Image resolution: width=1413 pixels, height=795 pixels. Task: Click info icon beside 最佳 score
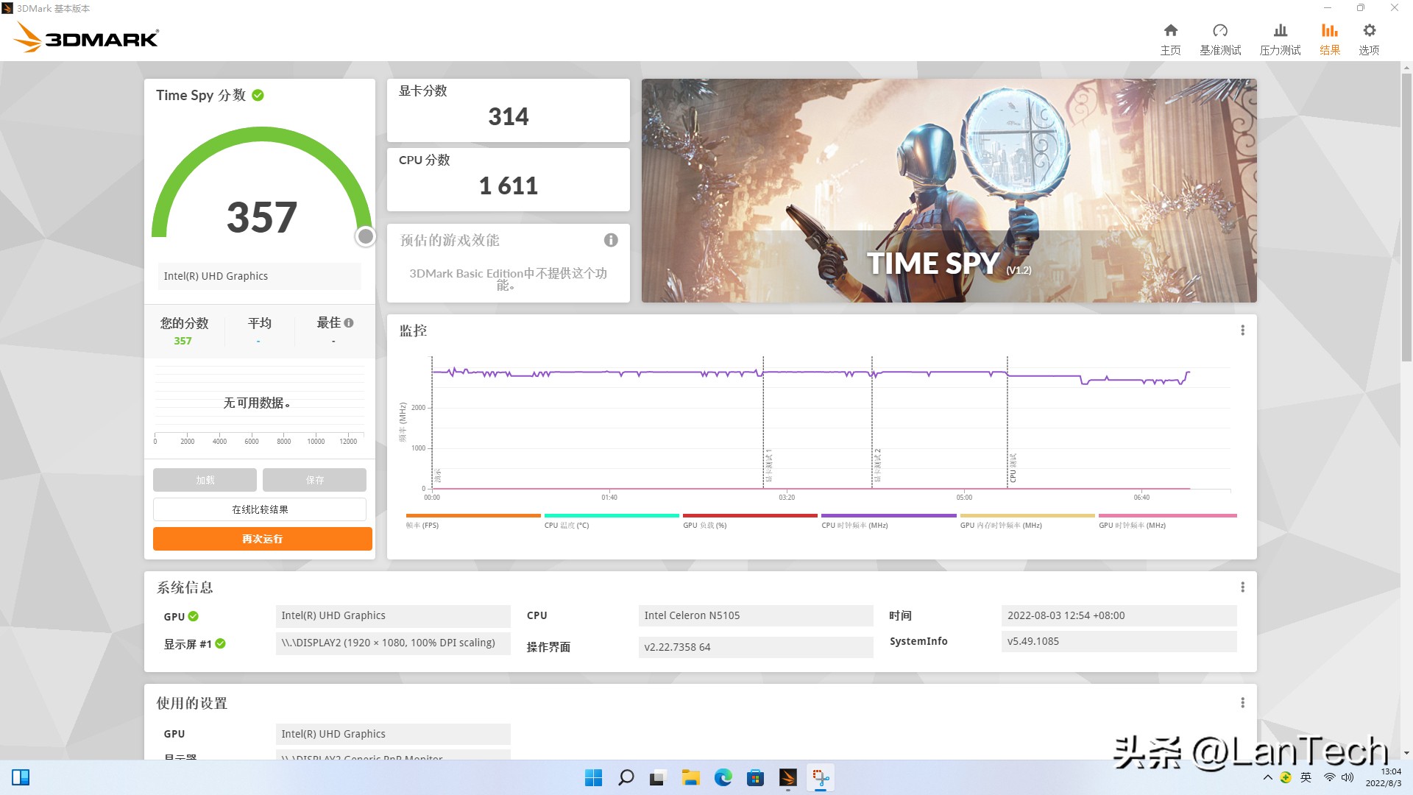pos(349,322)
